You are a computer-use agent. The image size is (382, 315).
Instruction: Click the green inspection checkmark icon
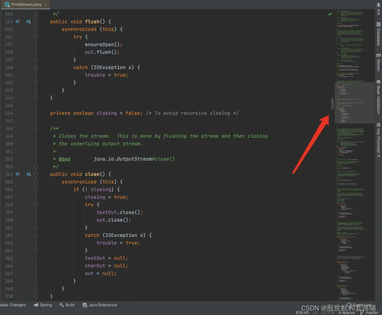[x=330, y=14]
